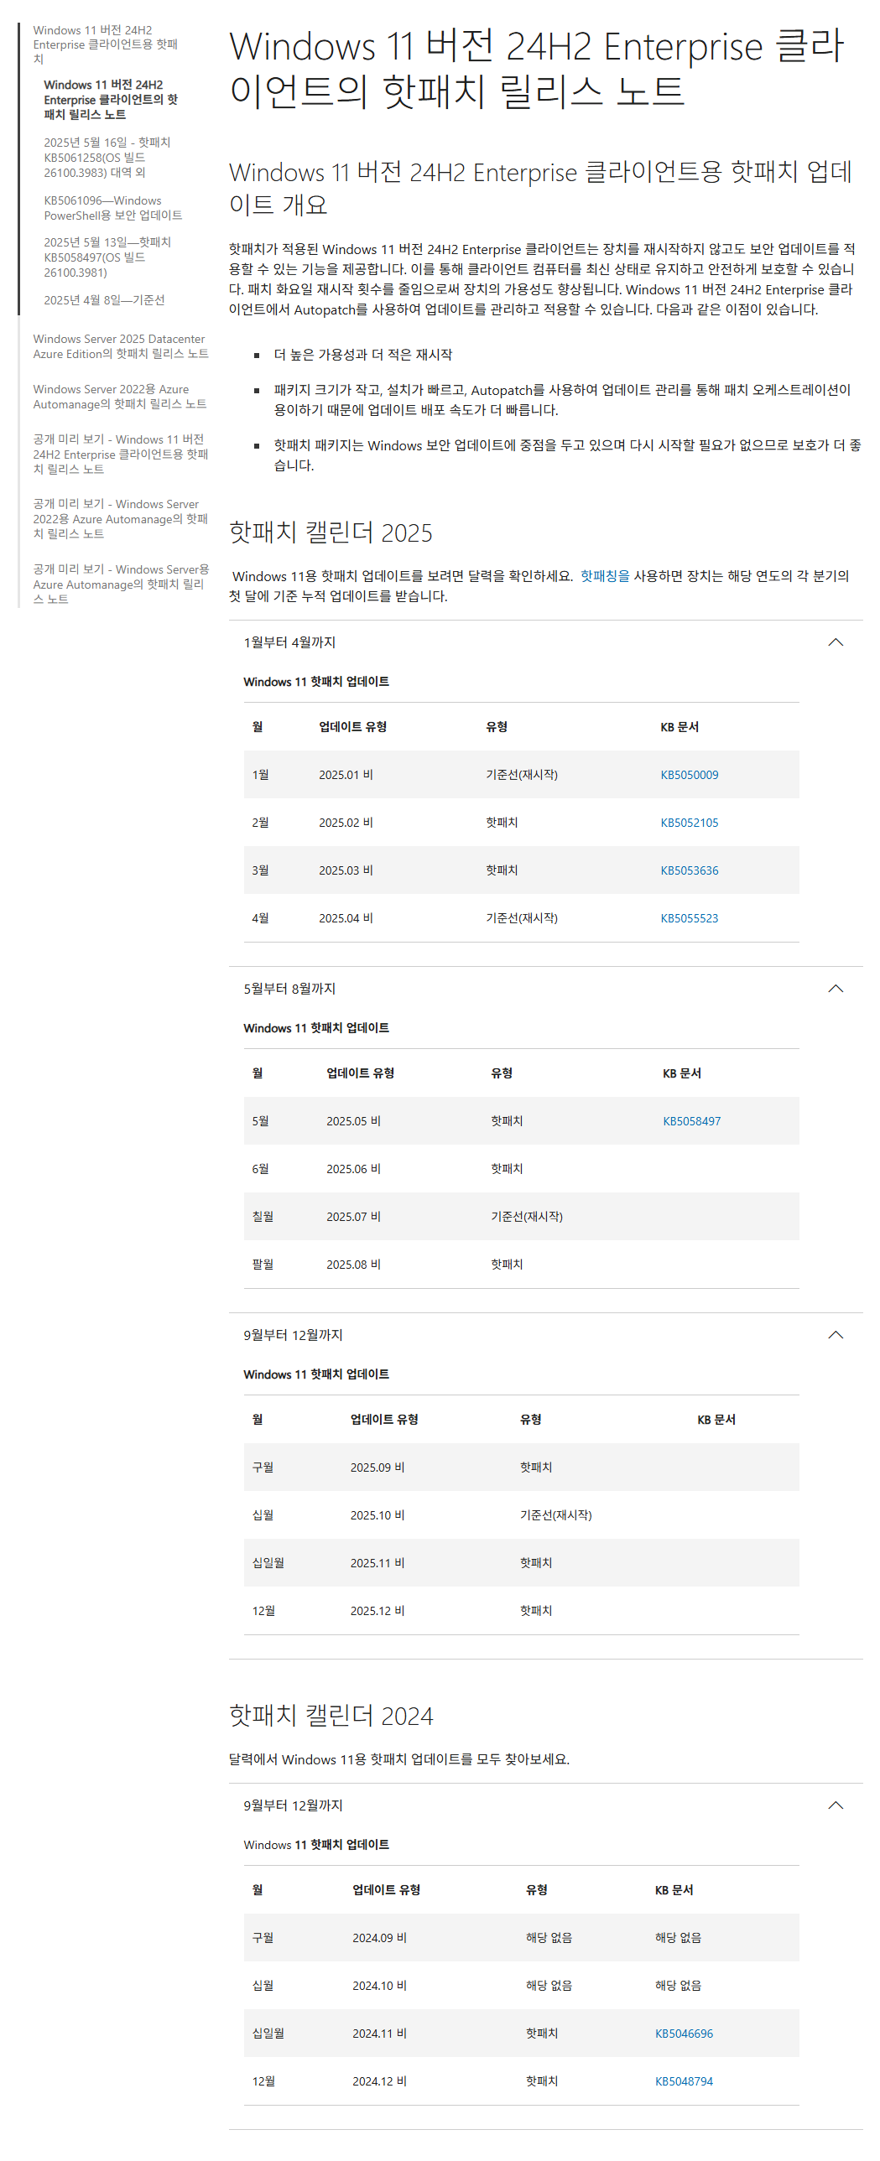Click the 2024.12 비 cell
The height and width of the screenshot is (2161, 880).
pos(379,2082)
